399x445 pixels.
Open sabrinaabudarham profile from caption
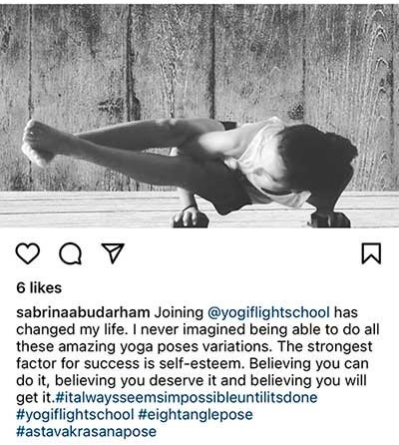tap(83, 312)
